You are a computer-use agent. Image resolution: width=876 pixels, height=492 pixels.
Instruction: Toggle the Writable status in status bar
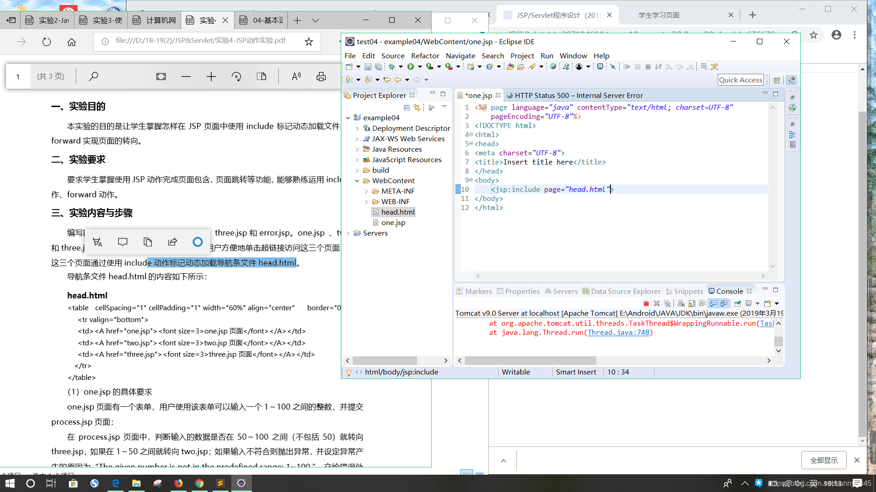click(515, 371)
